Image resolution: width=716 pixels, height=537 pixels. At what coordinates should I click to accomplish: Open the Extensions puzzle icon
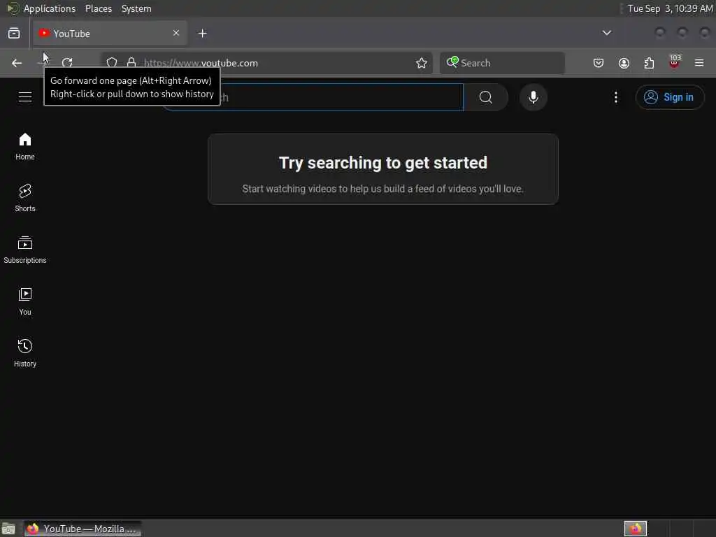[649, 63]
